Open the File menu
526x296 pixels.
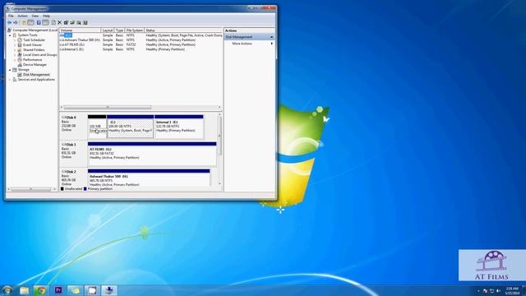(x=11, y=16)
